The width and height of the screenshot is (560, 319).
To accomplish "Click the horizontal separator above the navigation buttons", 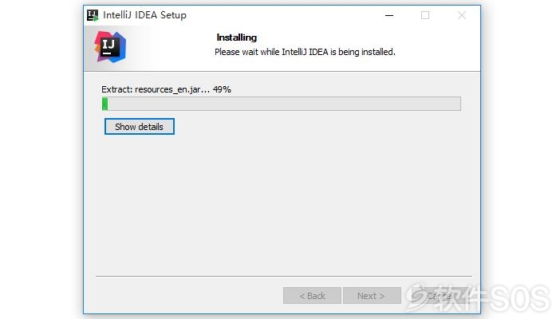I will pos(284,276).
